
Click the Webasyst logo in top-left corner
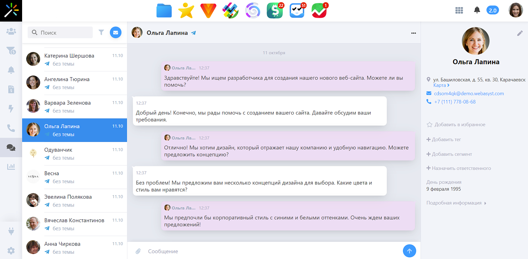(x=11, y=11)
